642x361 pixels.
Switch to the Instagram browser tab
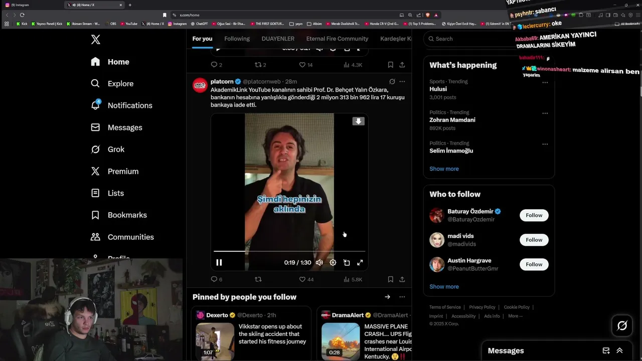click(31, 5)
